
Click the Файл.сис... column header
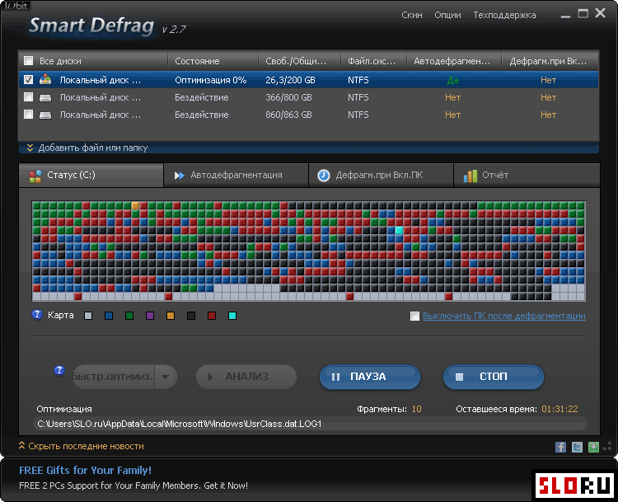coord(373,61)
